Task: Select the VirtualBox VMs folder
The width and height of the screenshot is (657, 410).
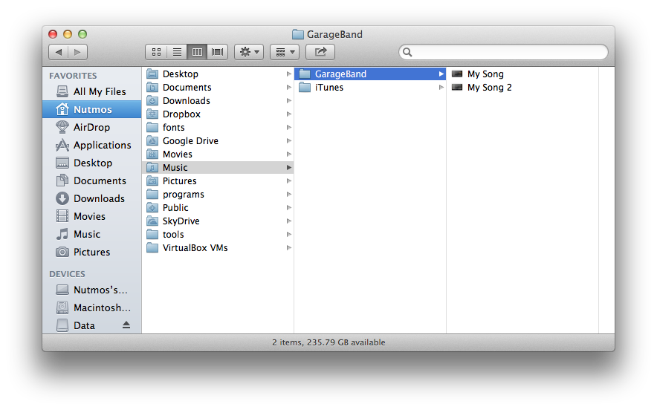Action: [195, 248]
